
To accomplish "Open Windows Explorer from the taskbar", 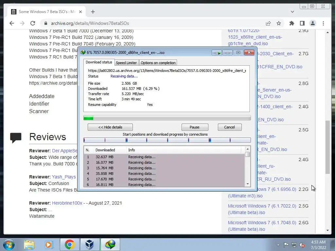I will [x=29, y=244].
